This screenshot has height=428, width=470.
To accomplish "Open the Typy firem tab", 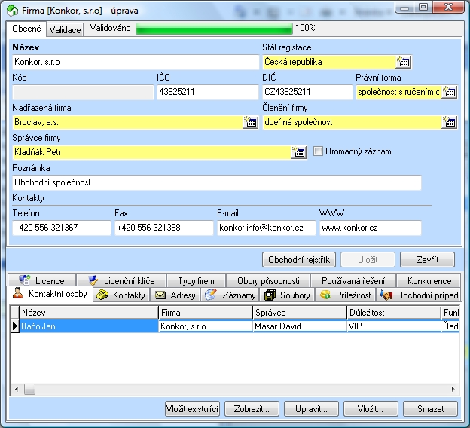I will [x=196, y=281].
